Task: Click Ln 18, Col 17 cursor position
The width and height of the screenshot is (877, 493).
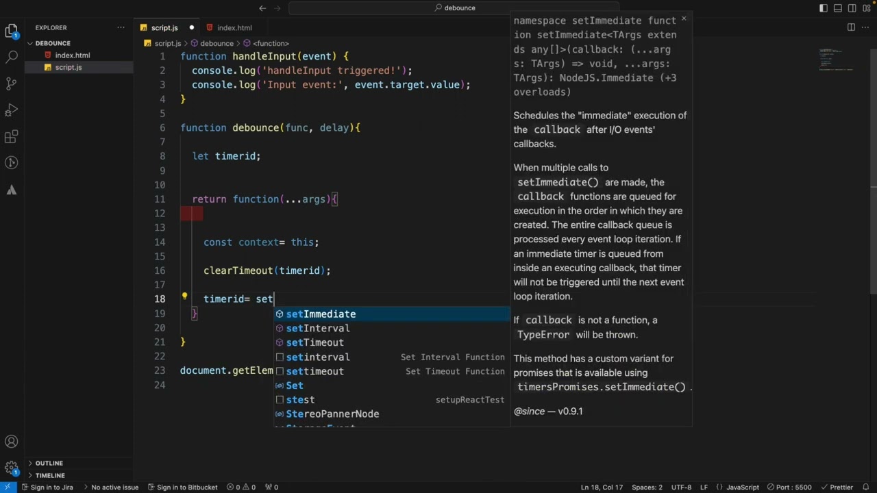Action: [602, 487]
